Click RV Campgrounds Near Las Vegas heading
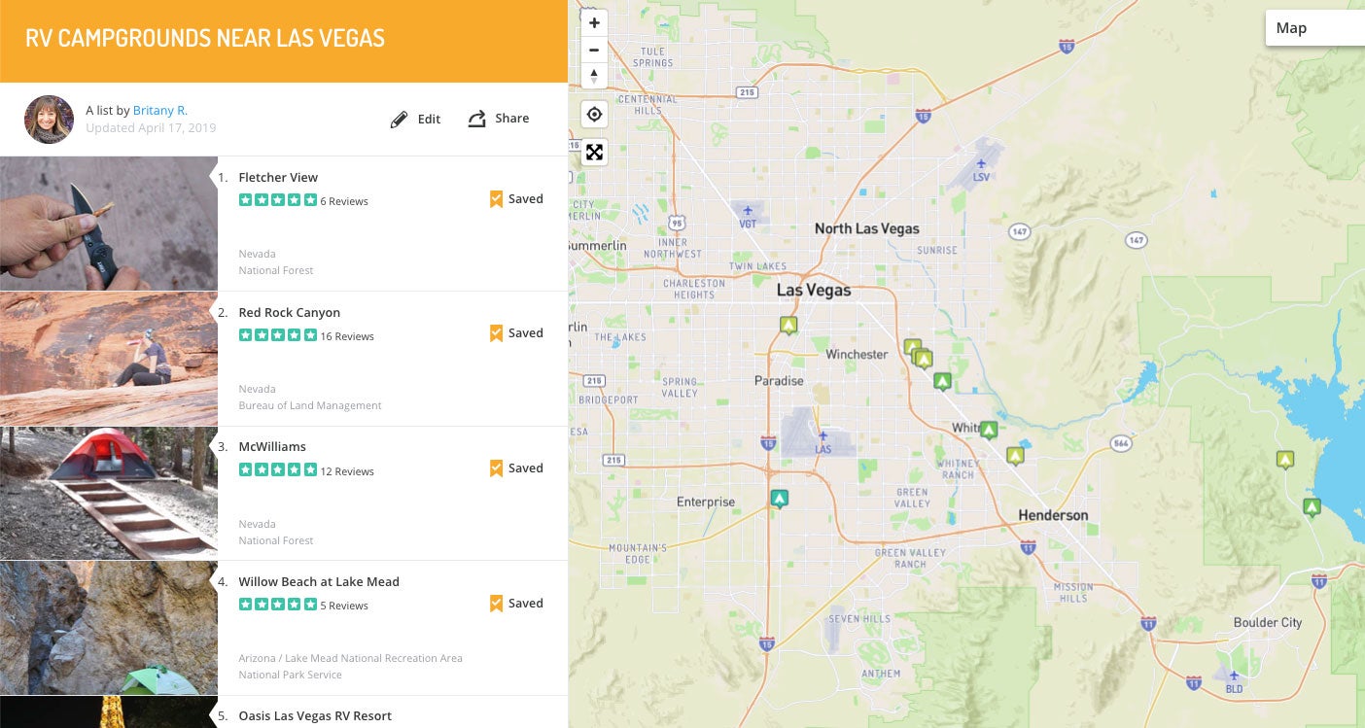This screenshot has height=728, width=1365. 205,39
